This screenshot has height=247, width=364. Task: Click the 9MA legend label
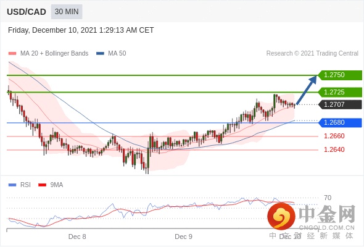tap(57, 185)
